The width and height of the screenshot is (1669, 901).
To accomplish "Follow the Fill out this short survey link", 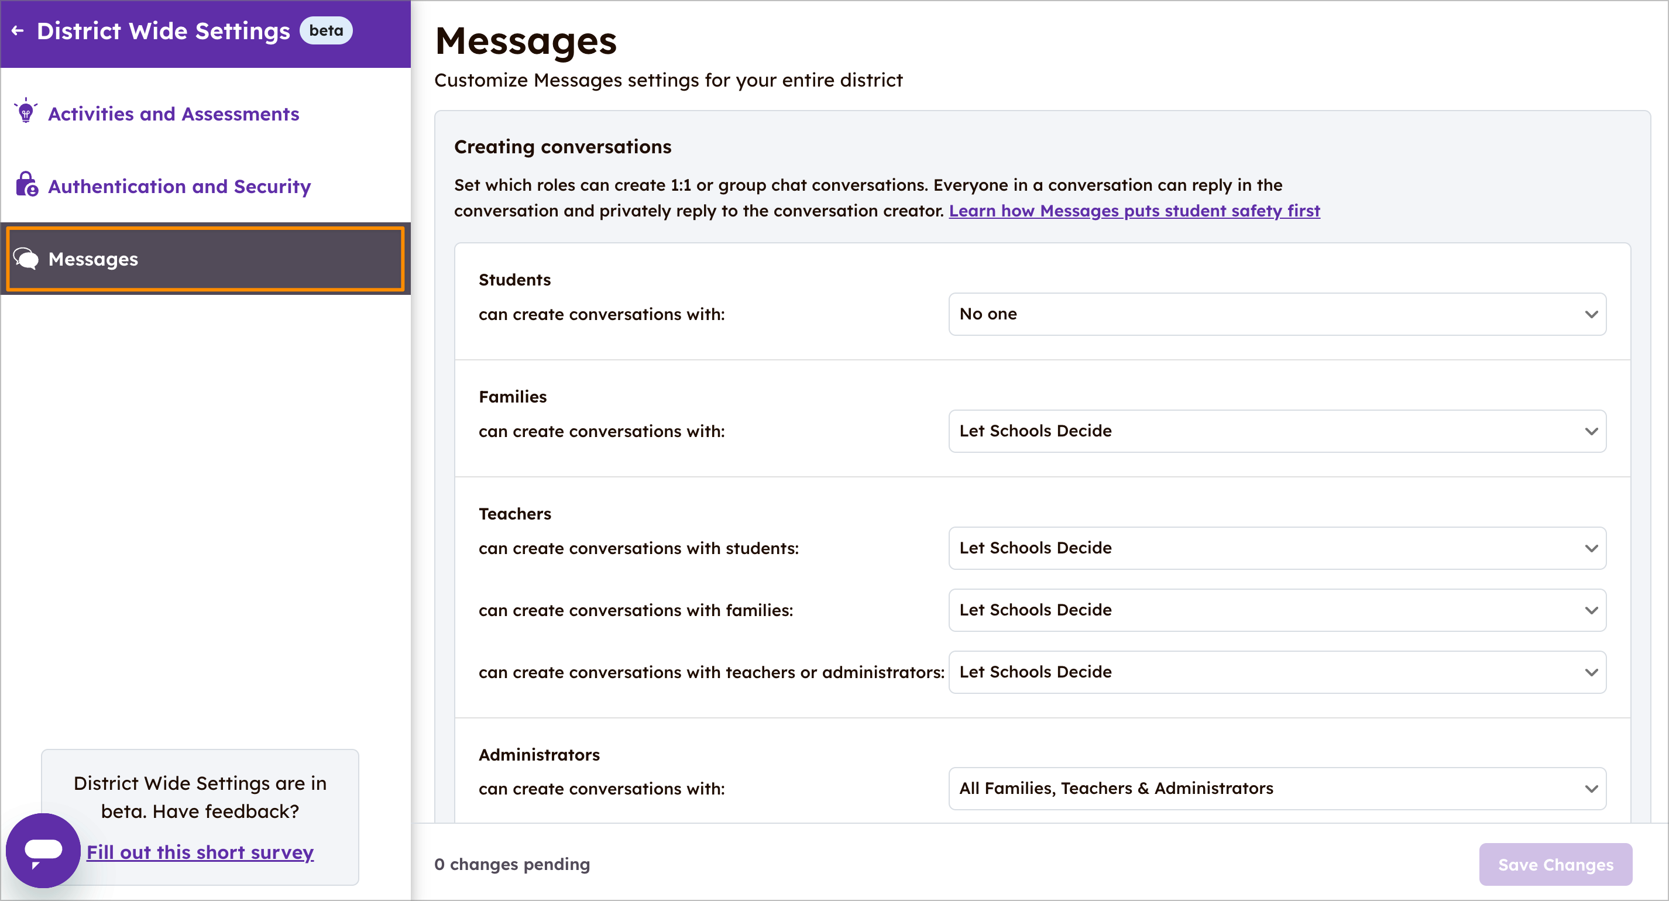I will click(200, 852).
